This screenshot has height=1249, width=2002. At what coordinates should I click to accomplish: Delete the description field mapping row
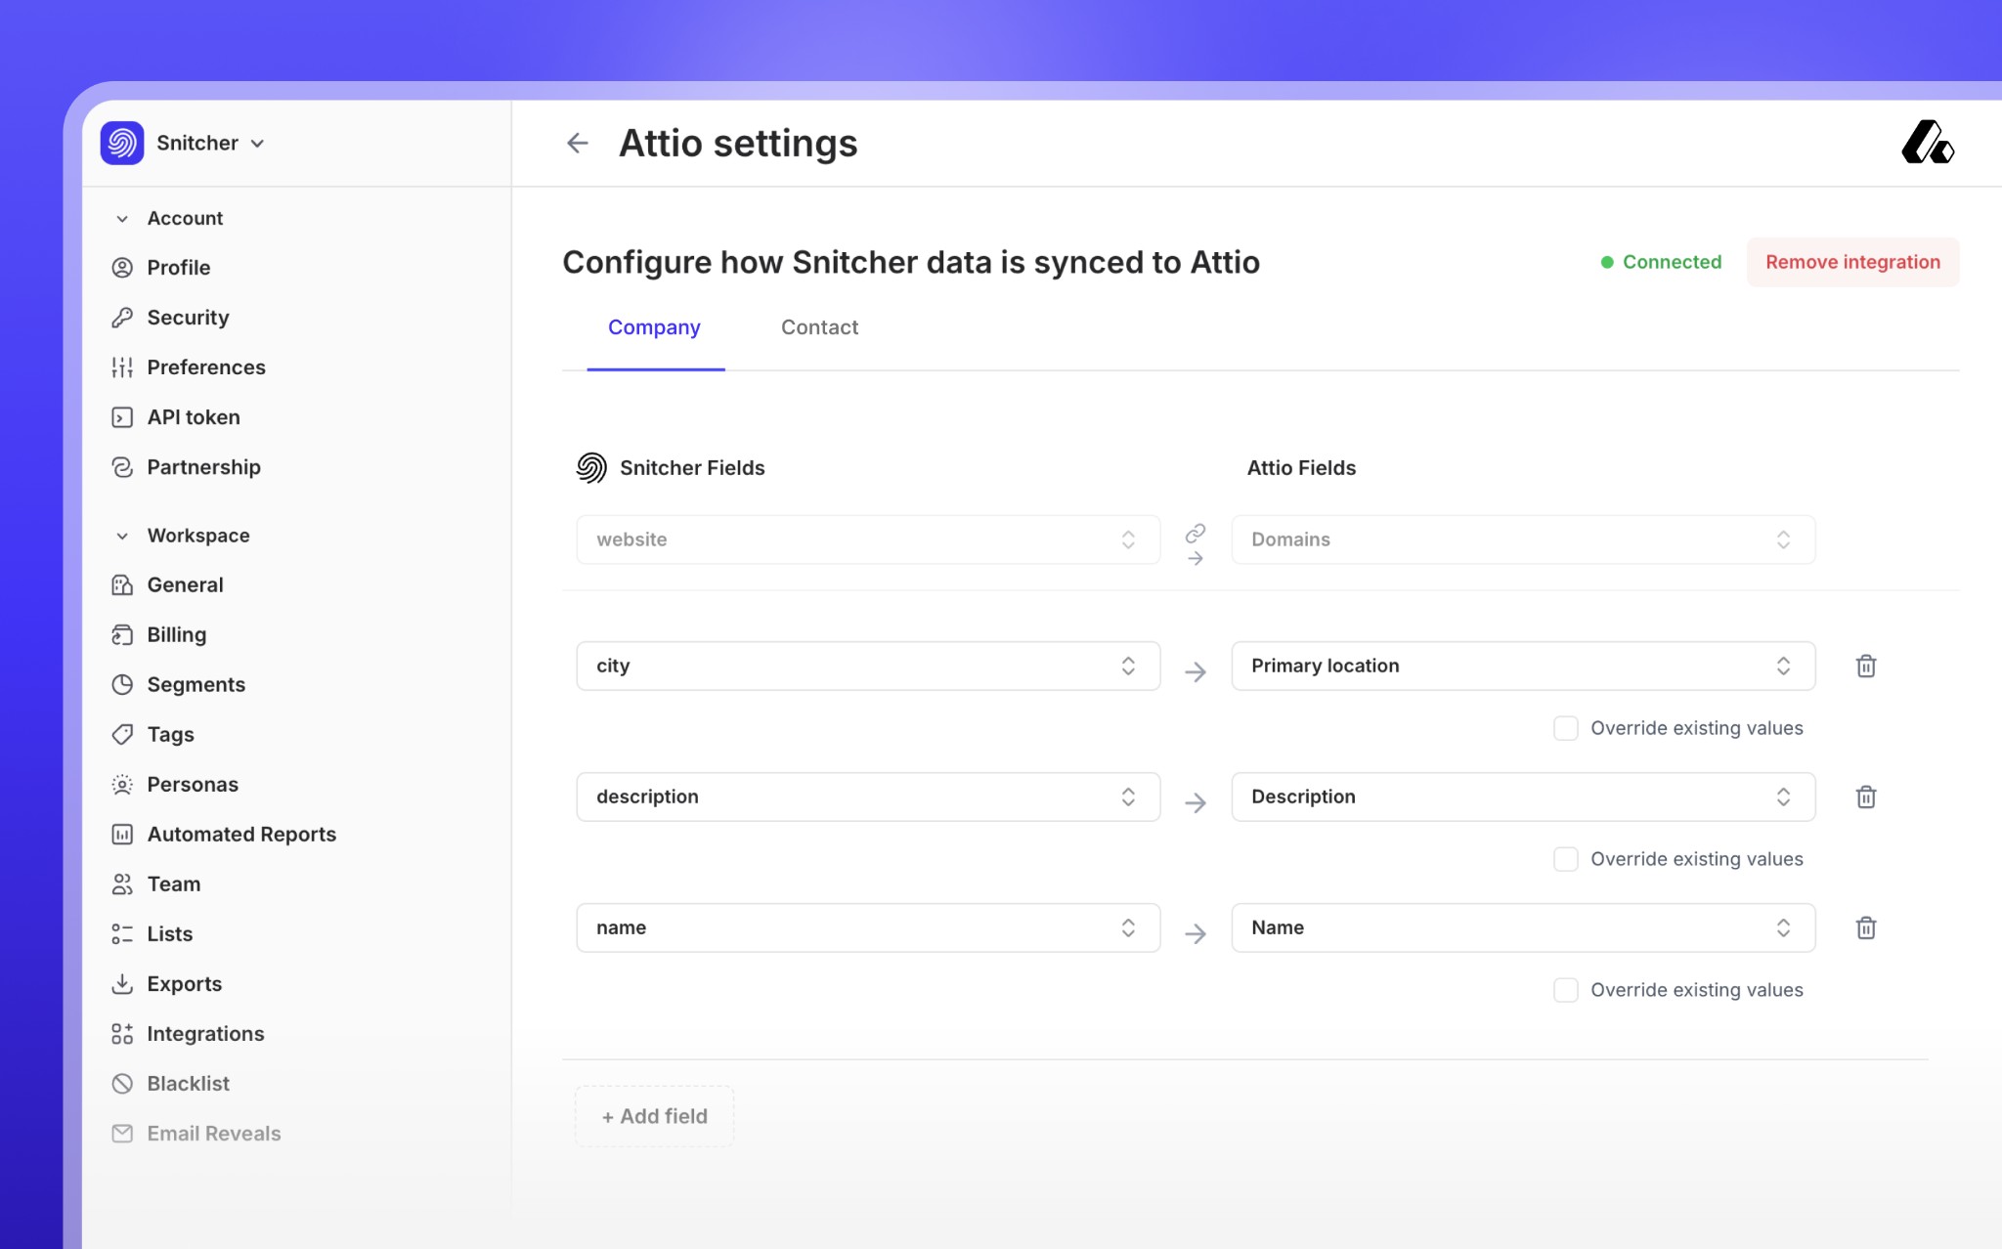(1865, 797)
